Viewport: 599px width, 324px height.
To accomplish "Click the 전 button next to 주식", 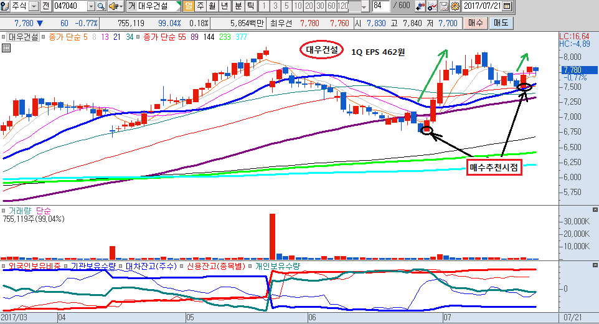I will (x=45, y=6).
